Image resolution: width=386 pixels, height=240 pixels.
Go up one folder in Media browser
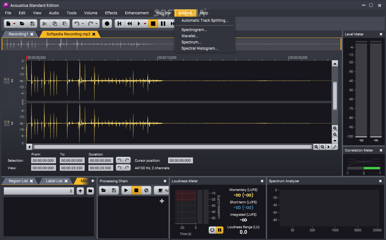pyautogui.click(x=81, y=191)
